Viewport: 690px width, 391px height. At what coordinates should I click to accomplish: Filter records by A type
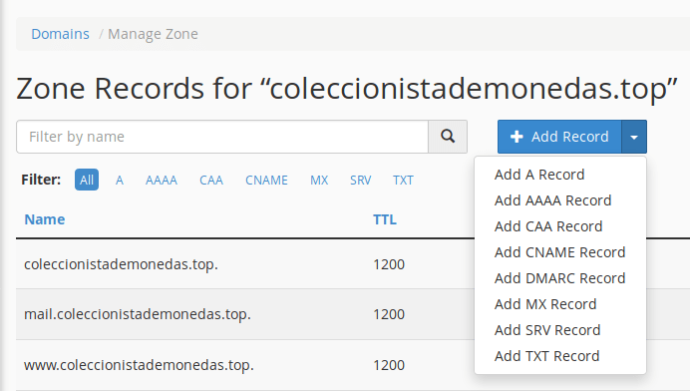120,181
